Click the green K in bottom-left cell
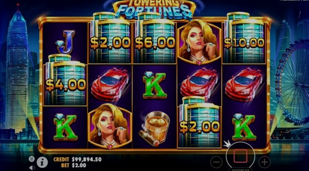The width and height of the screenshot is (309, 171). (65, 127)
